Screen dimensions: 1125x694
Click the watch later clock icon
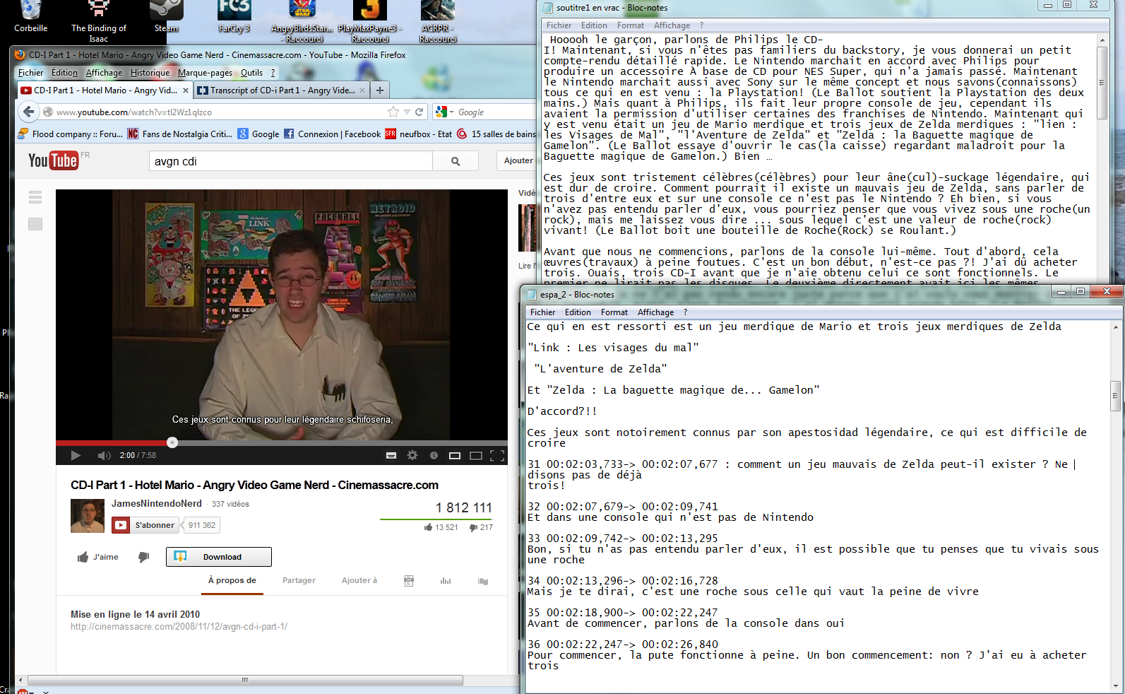pos(434,456)
